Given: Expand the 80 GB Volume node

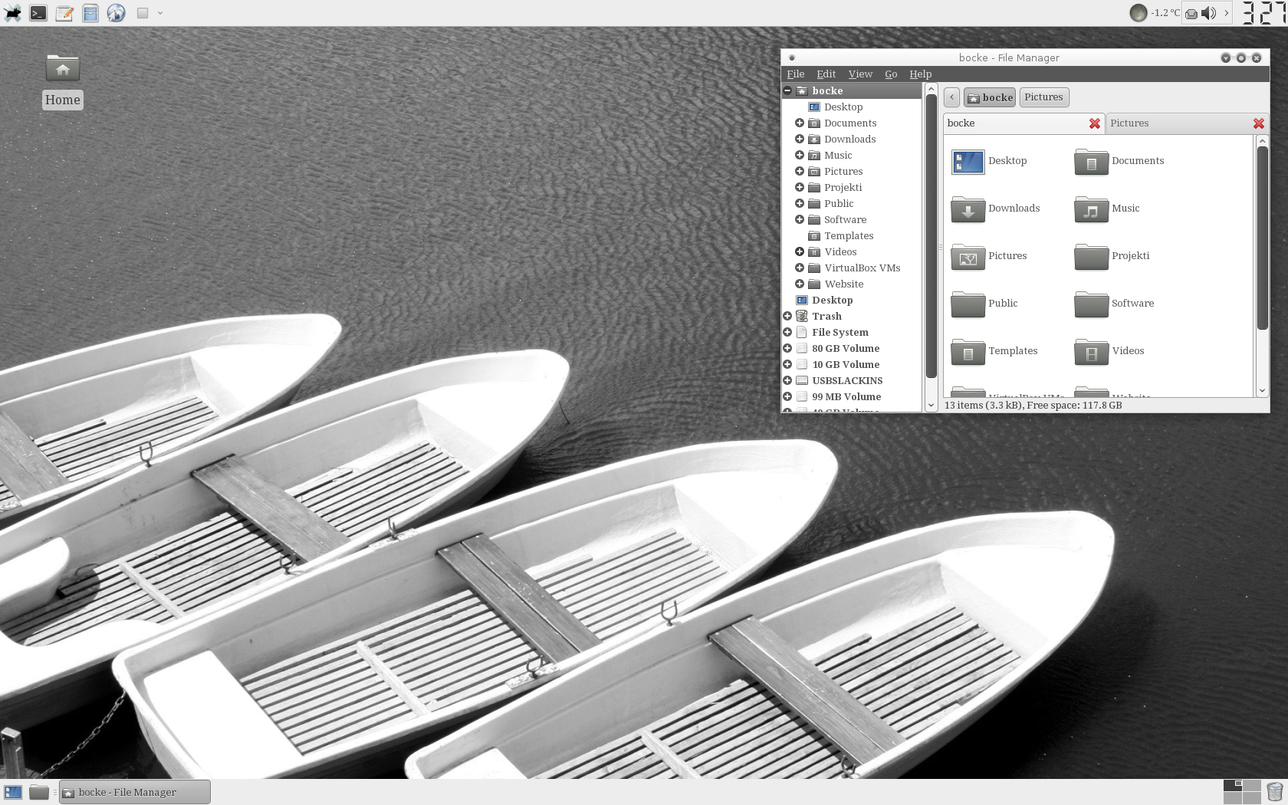Looking at the screenshot, I should (787, 348).
